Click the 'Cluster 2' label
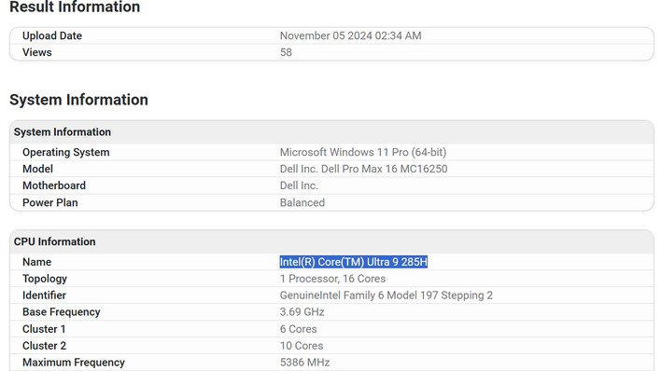This screenshot has height=371, width=661. pos(44,346)
